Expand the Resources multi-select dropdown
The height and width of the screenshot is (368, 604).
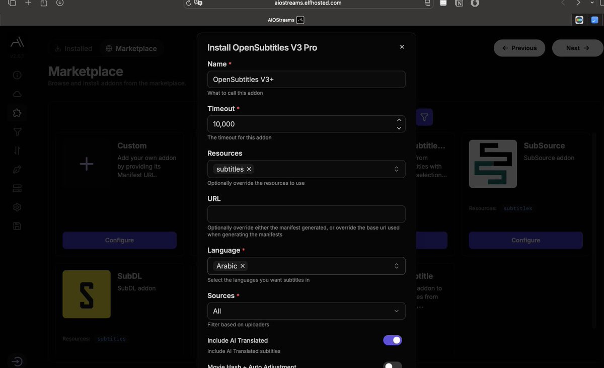coord(396,169)
